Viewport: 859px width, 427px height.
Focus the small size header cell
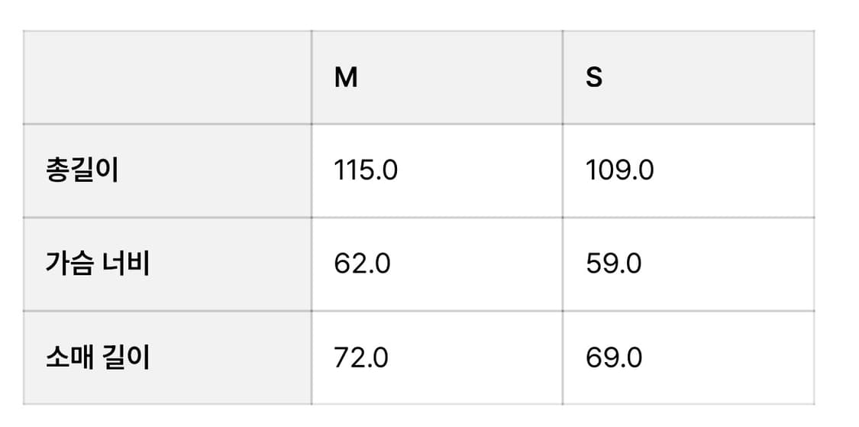pyautogui.click(x=688, y=78)
